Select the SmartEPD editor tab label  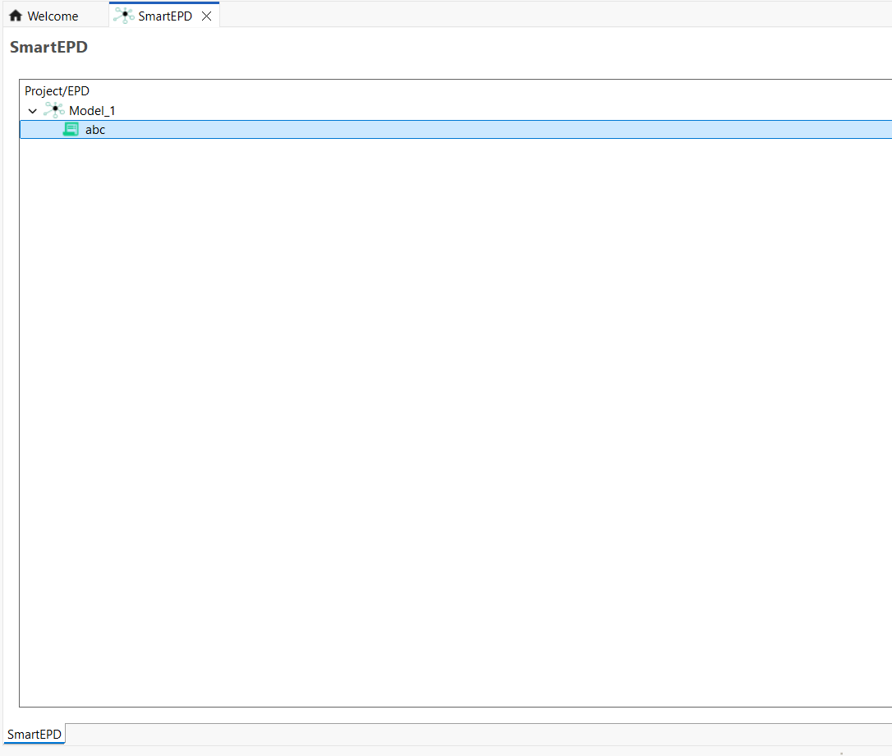164,16
